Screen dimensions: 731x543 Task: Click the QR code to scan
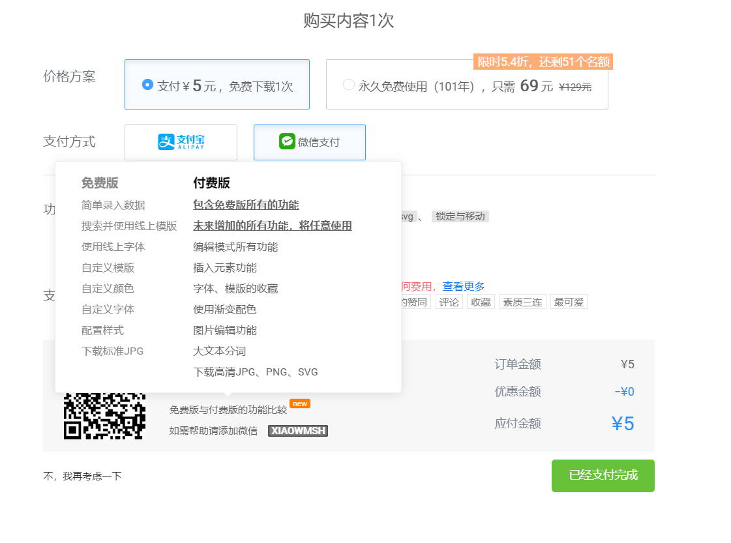pos(106,417)
